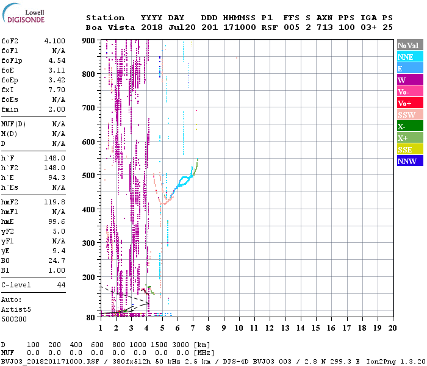427x366 pixels.
Task: Click the cyan F2 trace on the ionogram
Action: pyautogui.click(x=183, y=181)
